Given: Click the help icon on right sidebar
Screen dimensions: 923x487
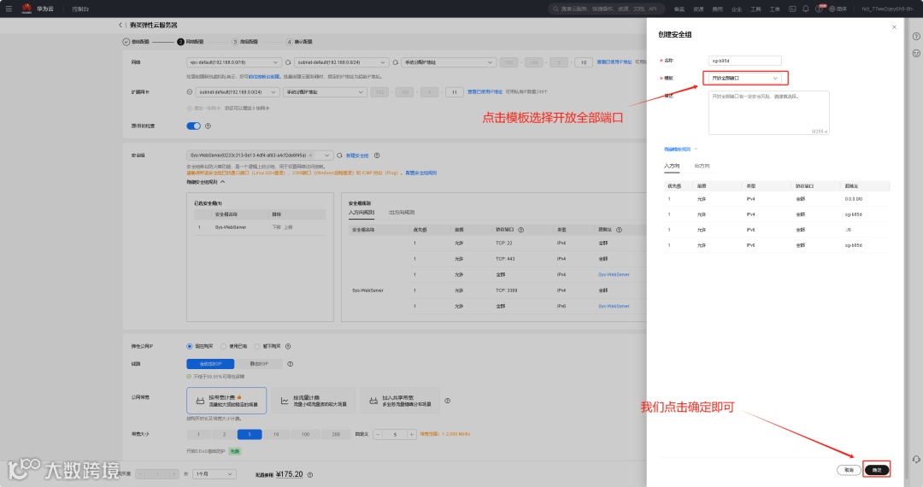Looking at the screenshot, I should click(916, 37).
